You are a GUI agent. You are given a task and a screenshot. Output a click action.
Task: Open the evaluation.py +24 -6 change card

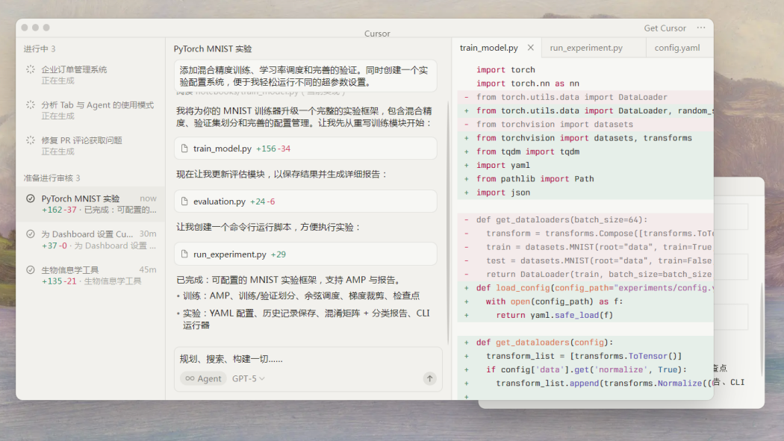tap(305, 201)
